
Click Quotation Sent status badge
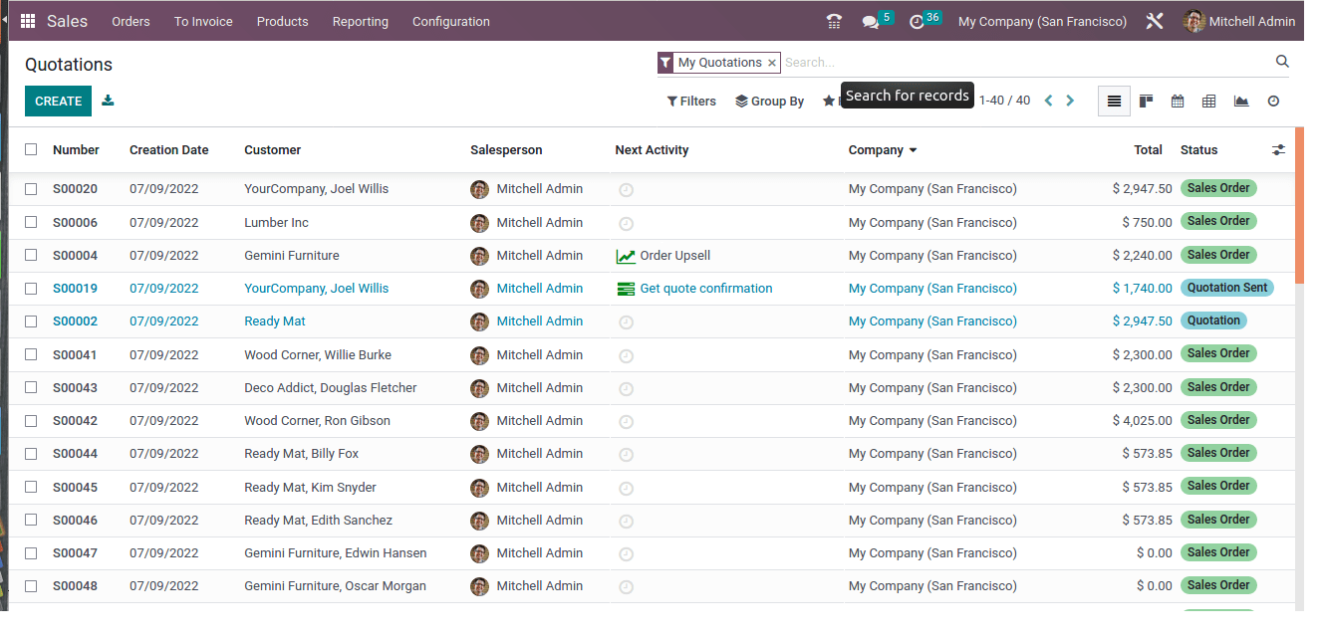pyautogui.click(x=1227, y=288)
